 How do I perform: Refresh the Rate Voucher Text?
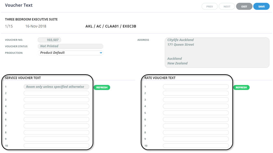click(x=241, y=88)
